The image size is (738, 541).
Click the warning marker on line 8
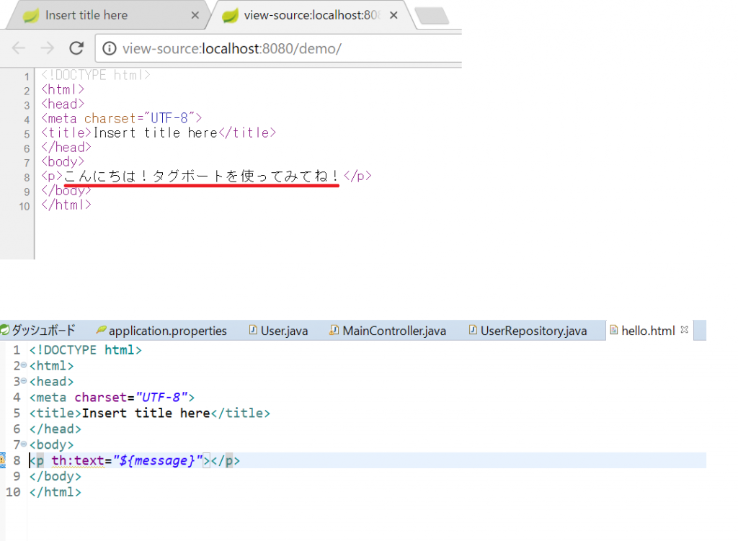3,461
